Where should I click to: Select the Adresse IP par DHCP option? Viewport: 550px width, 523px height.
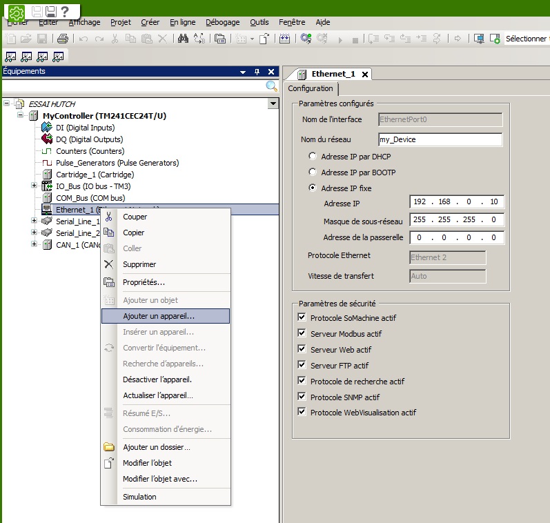pos(313,156)
